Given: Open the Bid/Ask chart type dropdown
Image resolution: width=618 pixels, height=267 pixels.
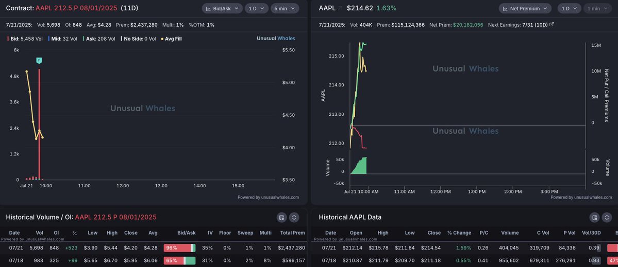Looking at the screenshot, I should click(222, 8).
